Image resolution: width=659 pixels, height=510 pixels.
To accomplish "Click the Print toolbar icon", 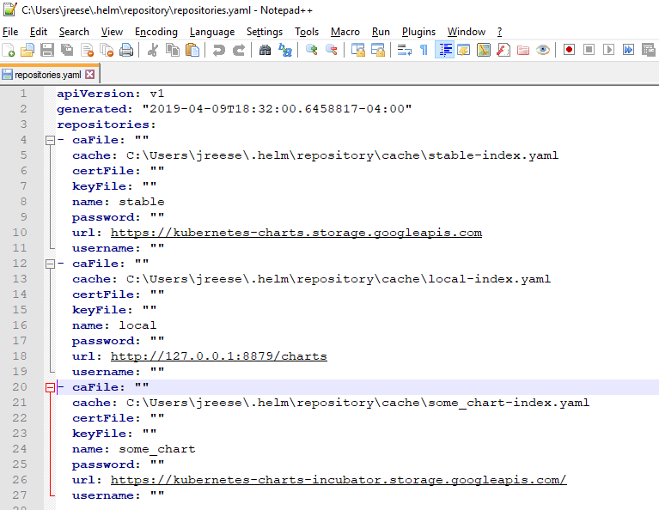I will coord(126,50).
